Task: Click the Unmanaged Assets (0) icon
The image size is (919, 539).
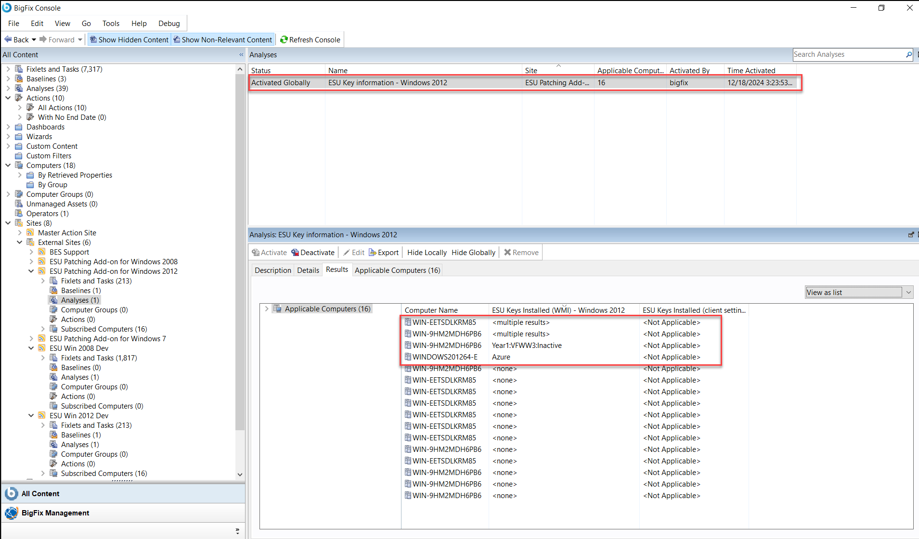Action: click(19, 204)
